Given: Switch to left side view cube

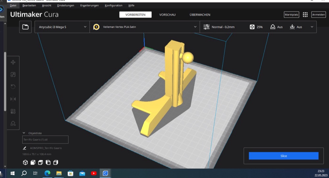Looking at the screenshot, I should (x=48, y=163).
